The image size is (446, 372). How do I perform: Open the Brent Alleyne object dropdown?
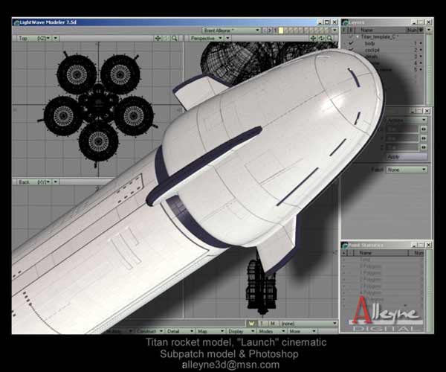pos(231,31)
